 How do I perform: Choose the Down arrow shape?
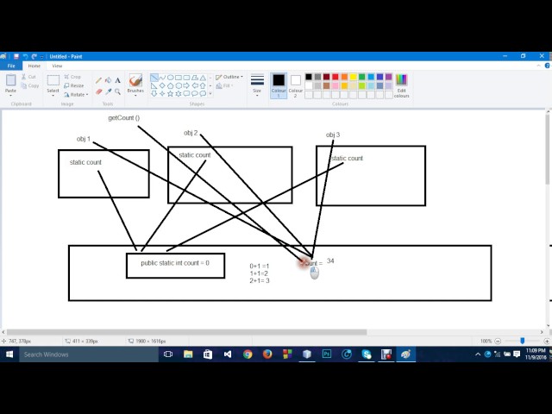click(x=154, y=94)
